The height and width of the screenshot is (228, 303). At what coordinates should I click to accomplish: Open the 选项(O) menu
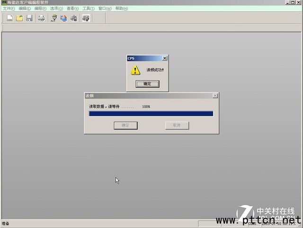click(56, 9)
